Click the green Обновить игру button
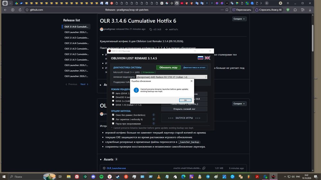321x180 pixels. pyautogui.click(x=168, y=68)
